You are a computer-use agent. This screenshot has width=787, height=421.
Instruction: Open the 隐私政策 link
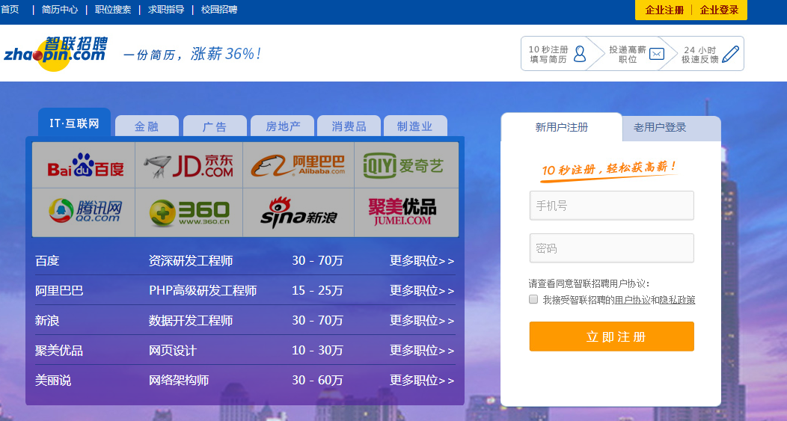[x=677, y=300]
